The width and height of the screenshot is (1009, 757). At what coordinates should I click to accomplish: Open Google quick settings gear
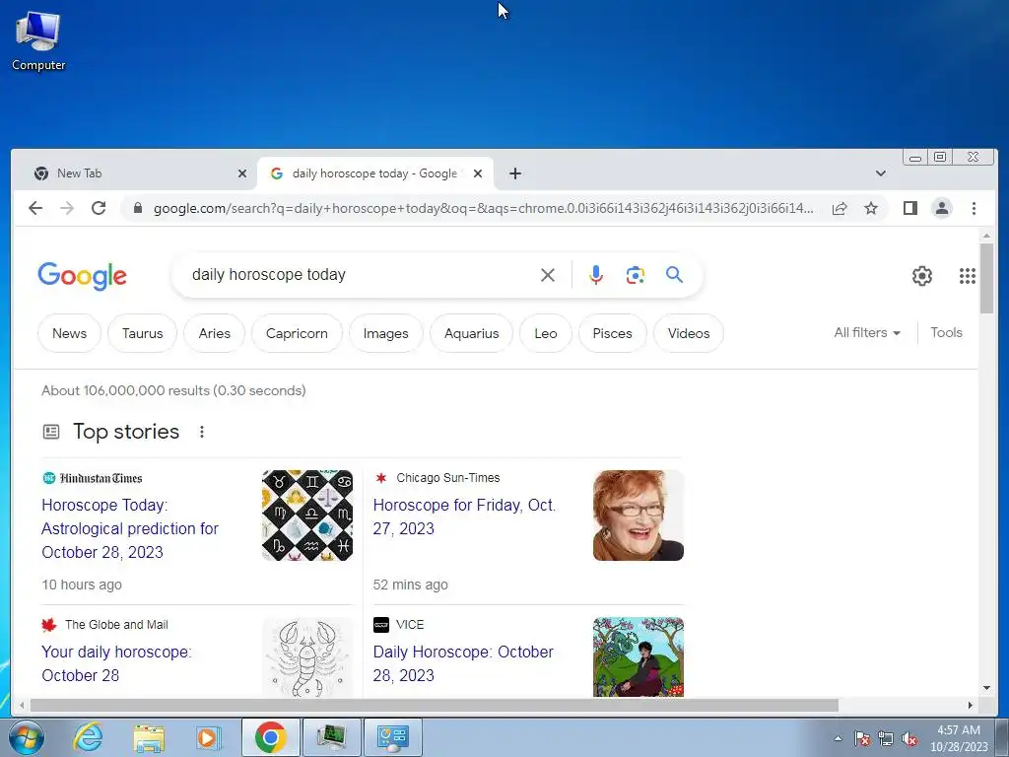[x=922, y=276]
